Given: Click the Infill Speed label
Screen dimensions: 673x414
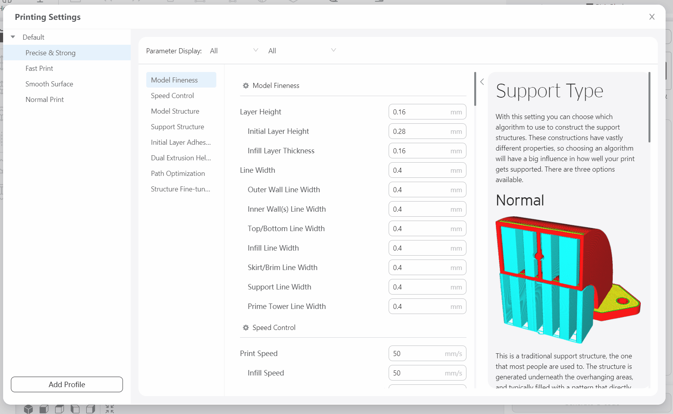Looking at the screenshot, I should [x=266, y=373].
